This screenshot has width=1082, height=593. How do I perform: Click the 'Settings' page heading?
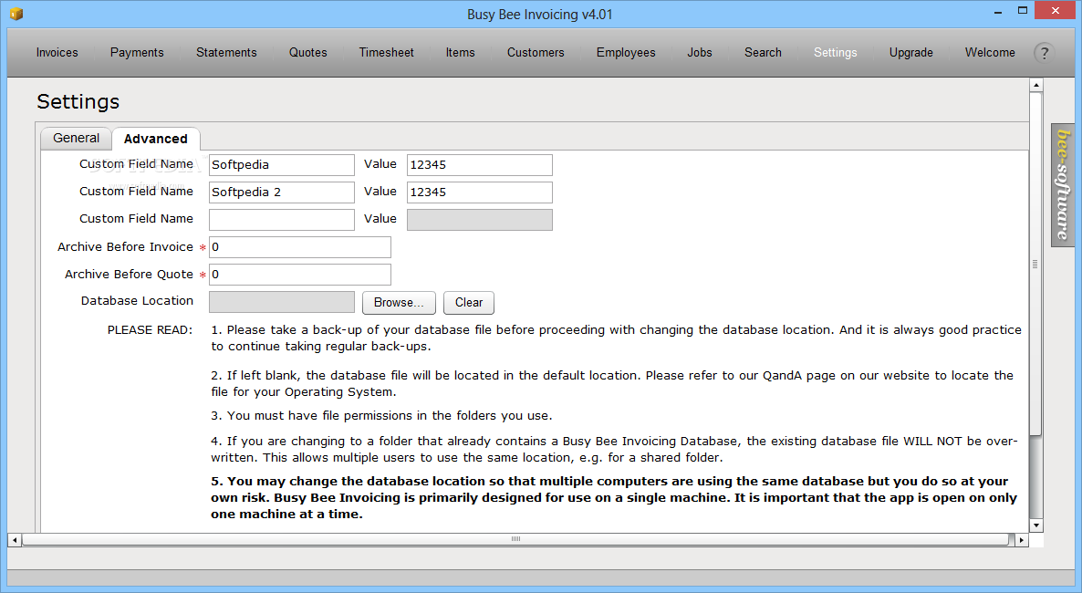[78, 101]
